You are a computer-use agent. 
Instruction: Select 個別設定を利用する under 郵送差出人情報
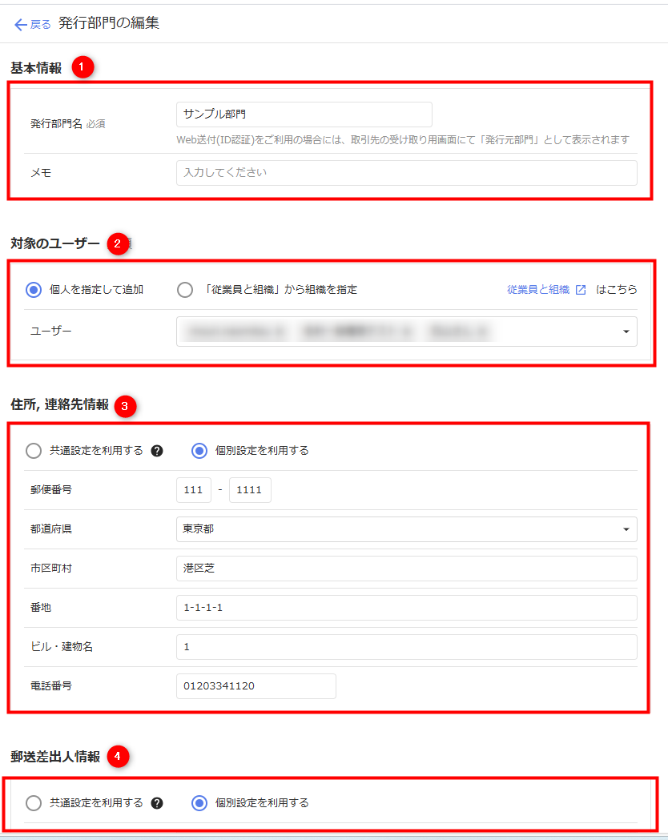[x=199, y=802]
